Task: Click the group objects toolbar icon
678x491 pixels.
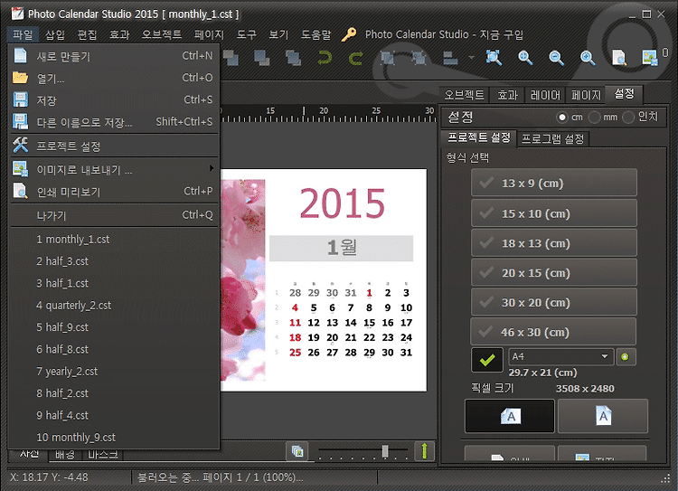Action: [388, 58]
